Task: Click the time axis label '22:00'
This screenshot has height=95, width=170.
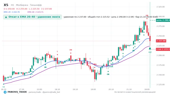Action: click(x=39, y=89)
